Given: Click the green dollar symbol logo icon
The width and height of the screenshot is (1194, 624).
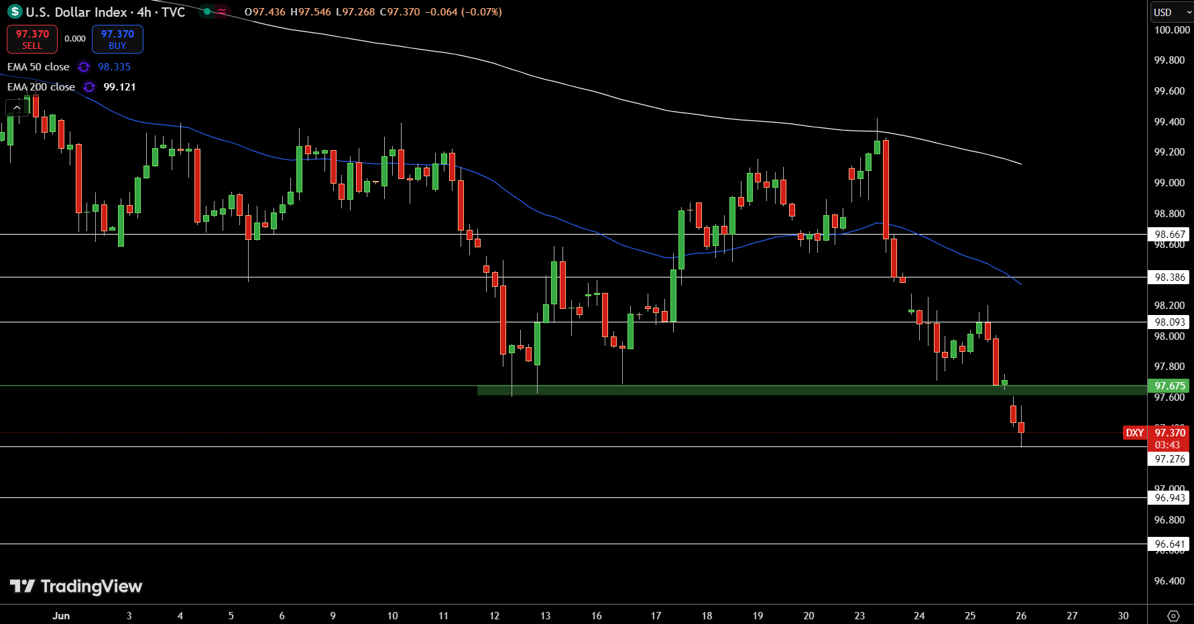Looking at the screenshot, I should coord(14,12).
